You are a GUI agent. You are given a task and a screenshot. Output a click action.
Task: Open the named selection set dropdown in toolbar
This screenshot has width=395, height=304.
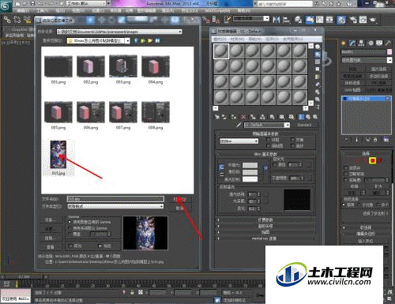pos(266,18)
